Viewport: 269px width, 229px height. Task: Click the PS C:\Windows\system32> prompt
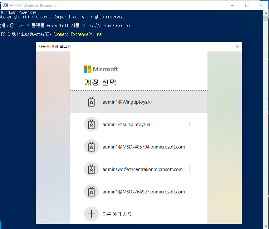coord(26,34)
